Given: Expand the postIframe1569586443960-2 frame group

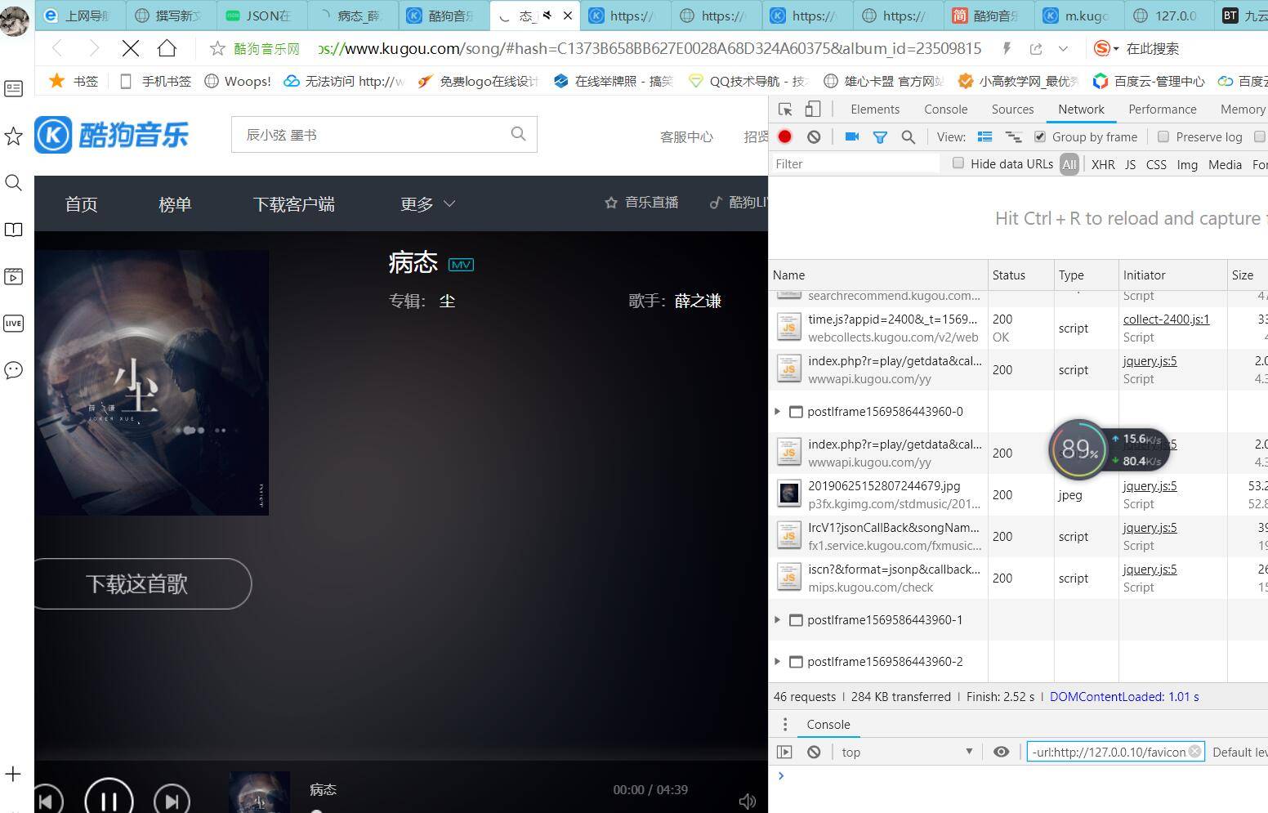Looking at the screenshot, I should tap(777, 662).
